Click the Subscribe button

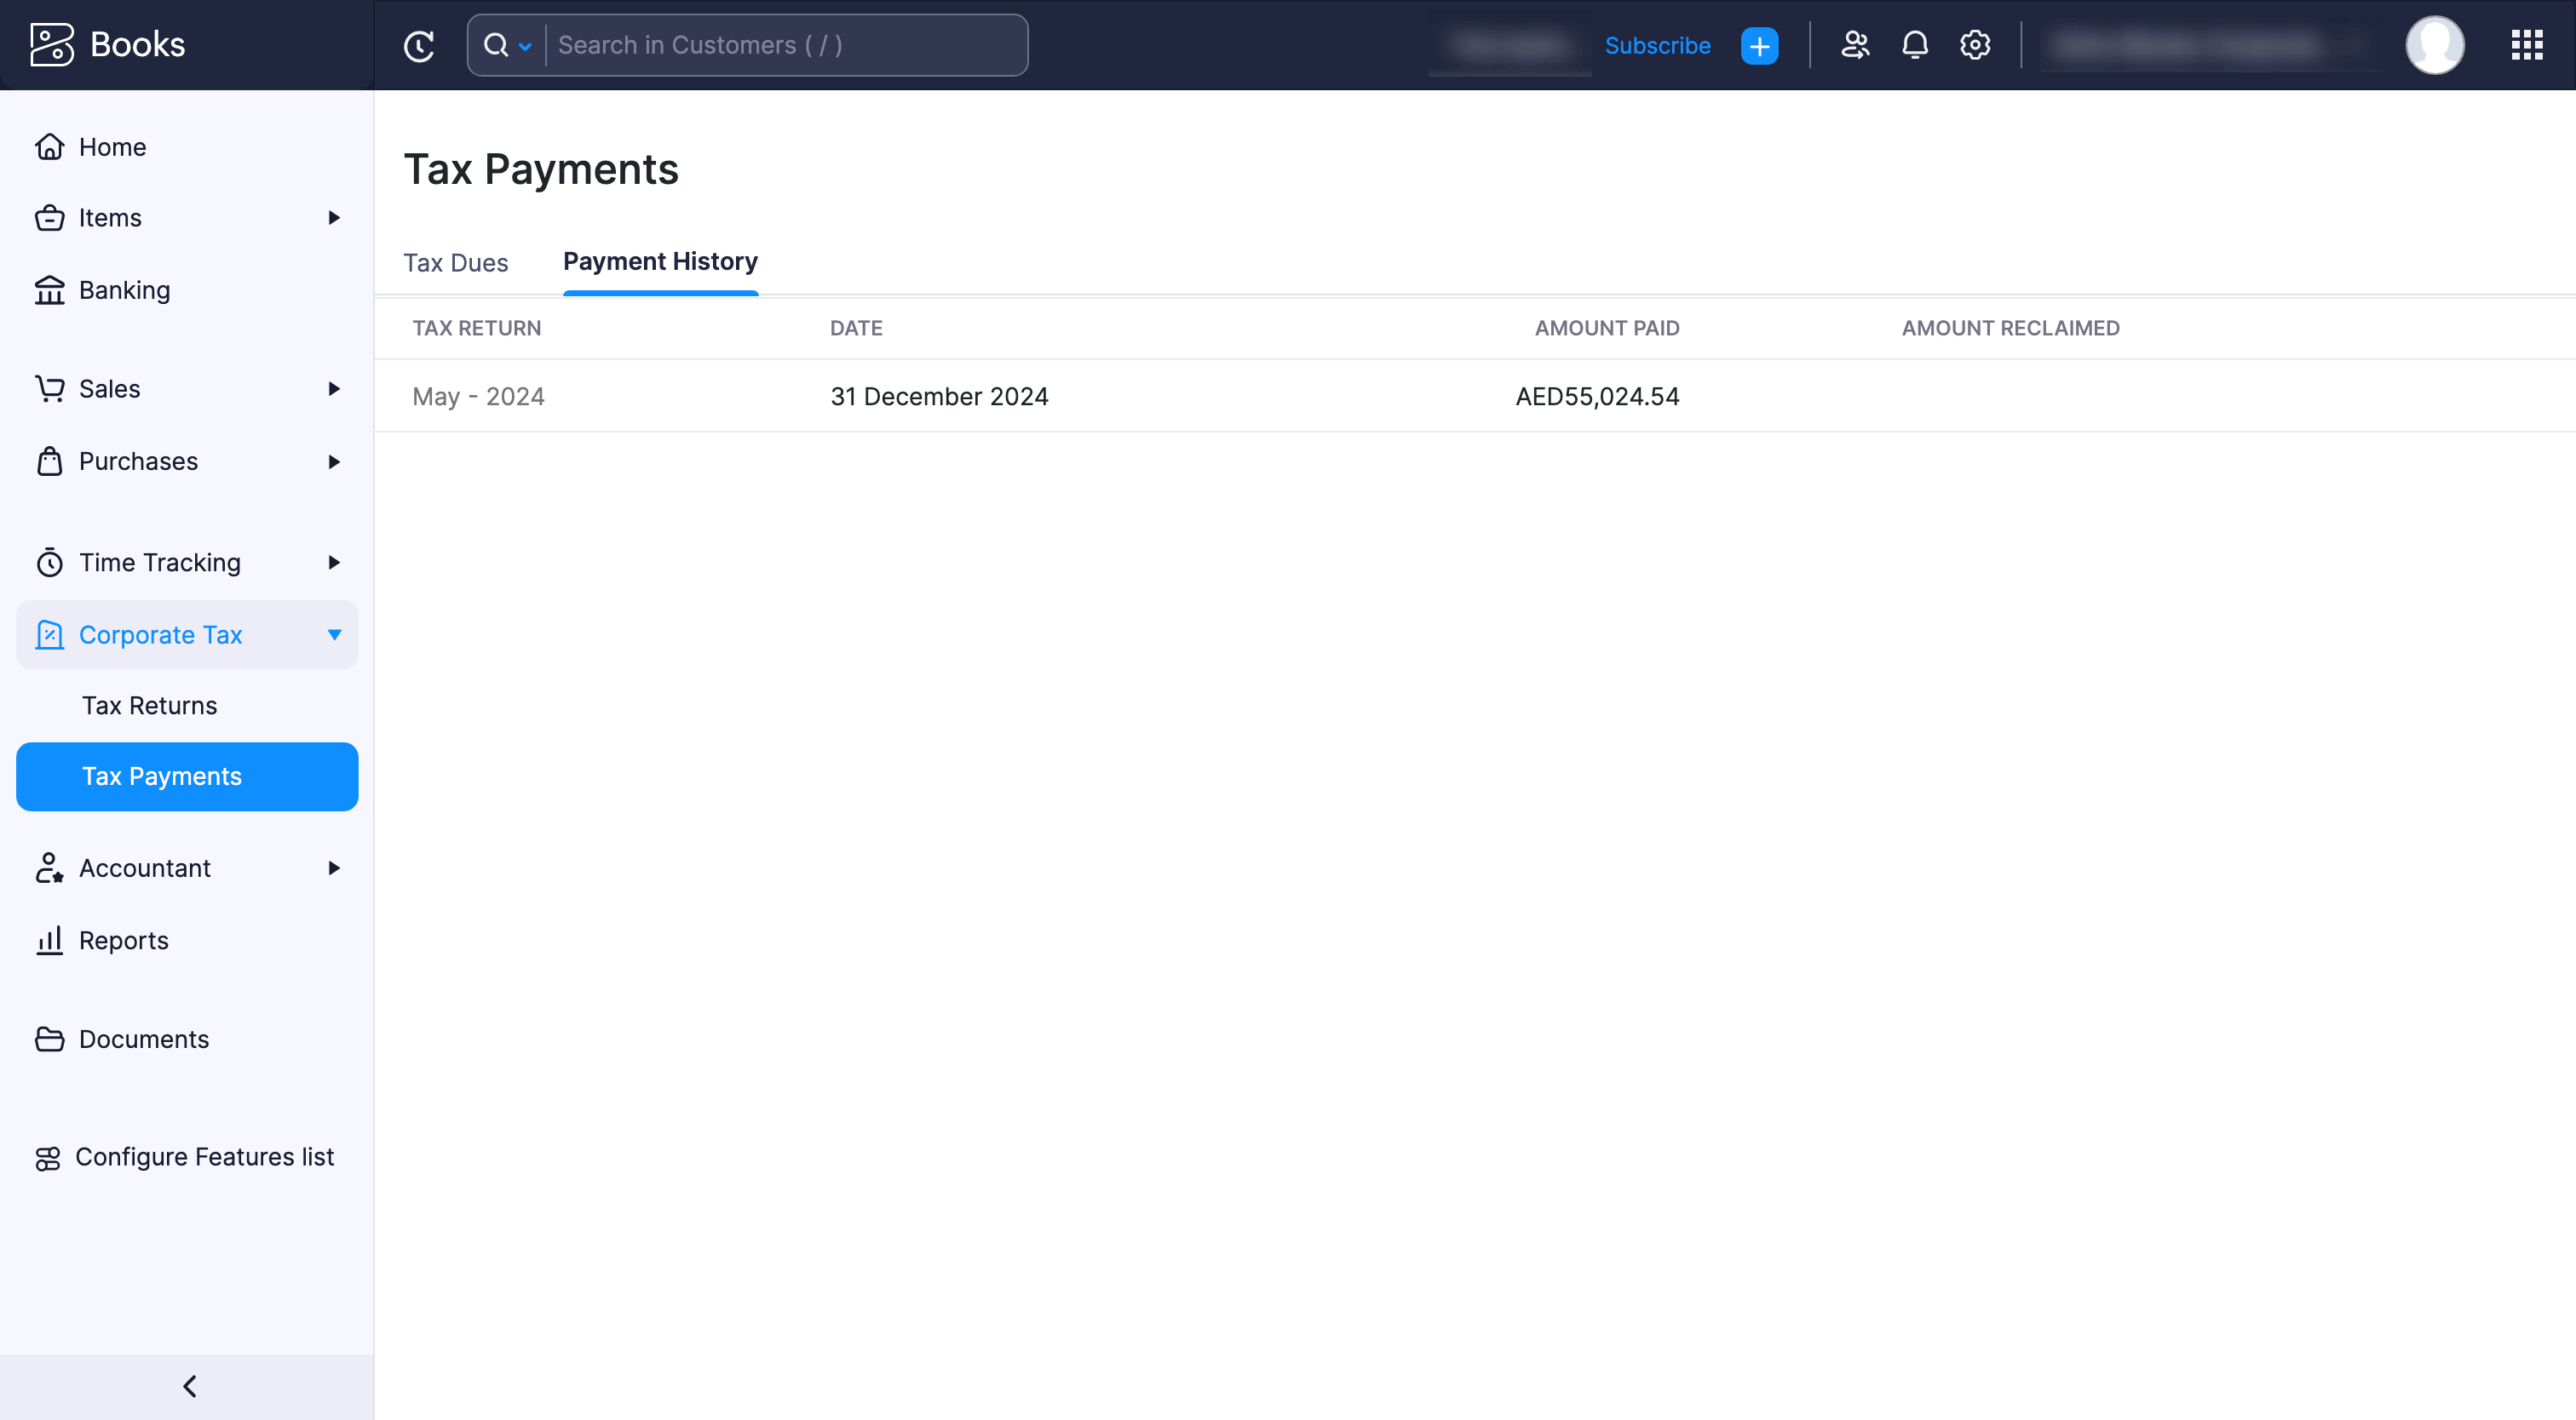pos(1658,43)
